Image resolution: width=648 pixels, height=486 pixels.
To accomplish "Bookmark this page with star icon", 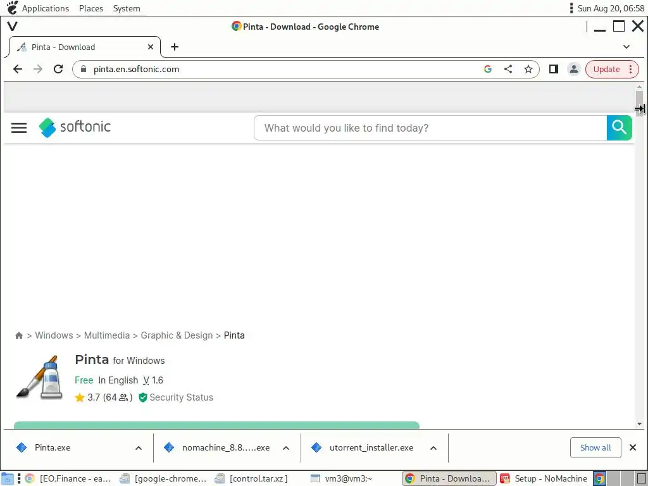I will (x=528, y=69).
